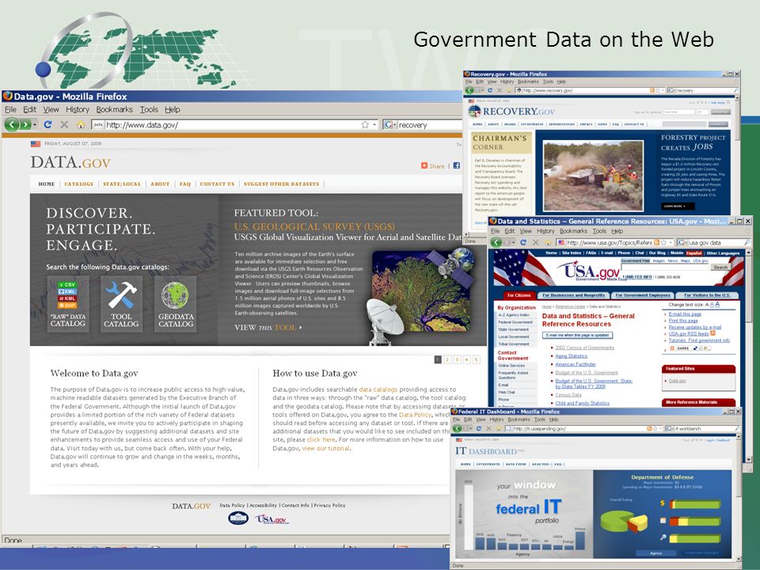This screenshot has height=570, width=760.
Task: Click E-mail me when page is updated button
Action: point(577,335)
